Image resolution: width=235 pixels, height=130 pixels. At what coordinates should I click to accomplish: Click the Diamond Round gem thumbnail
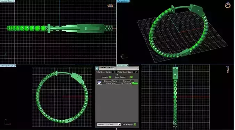click(99, 82)
